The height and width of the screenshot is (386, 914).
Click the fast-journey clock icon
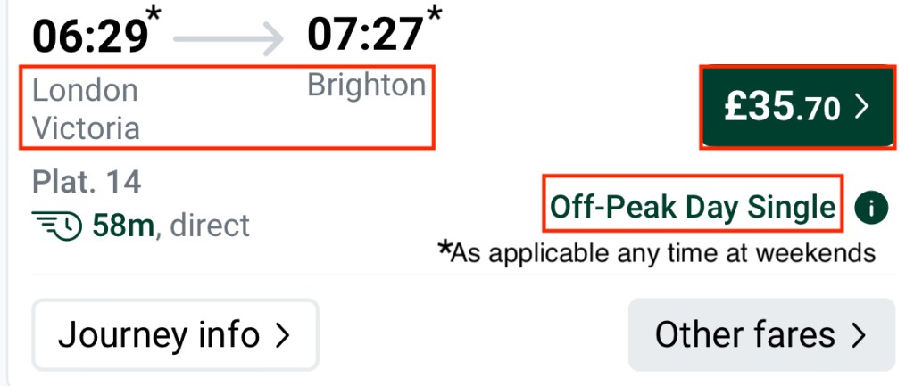coord(56,225)
